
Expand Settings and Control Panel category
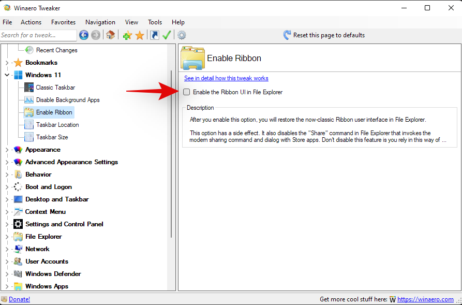coord(7,224)
